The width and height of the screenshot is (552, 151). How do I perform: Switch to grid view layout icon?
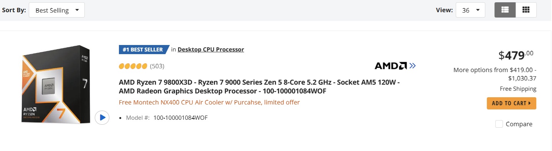tap(526, 10)
